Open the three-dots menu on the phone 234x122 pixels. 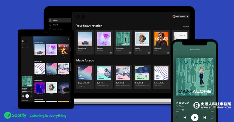[x=213, y=50]
